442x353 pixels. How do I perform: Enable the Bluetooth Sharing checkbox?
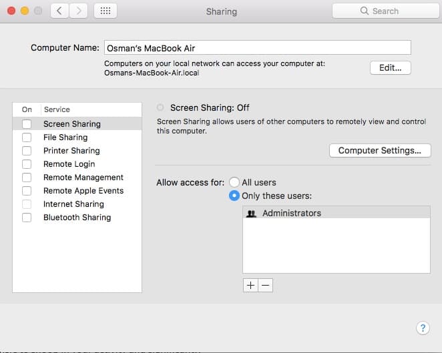tap(27, 218)
